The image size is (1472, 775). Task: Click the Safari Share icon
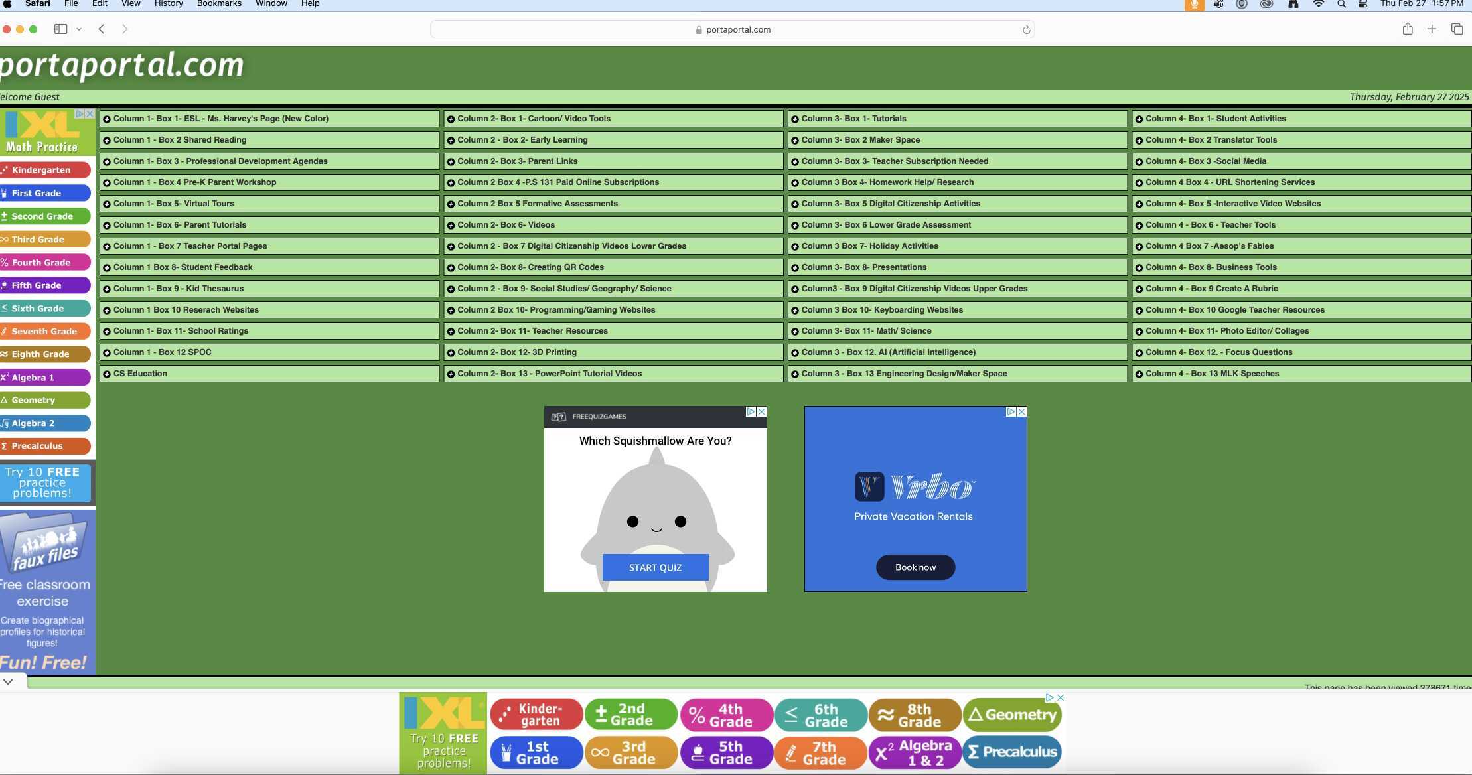point(1407,29)
